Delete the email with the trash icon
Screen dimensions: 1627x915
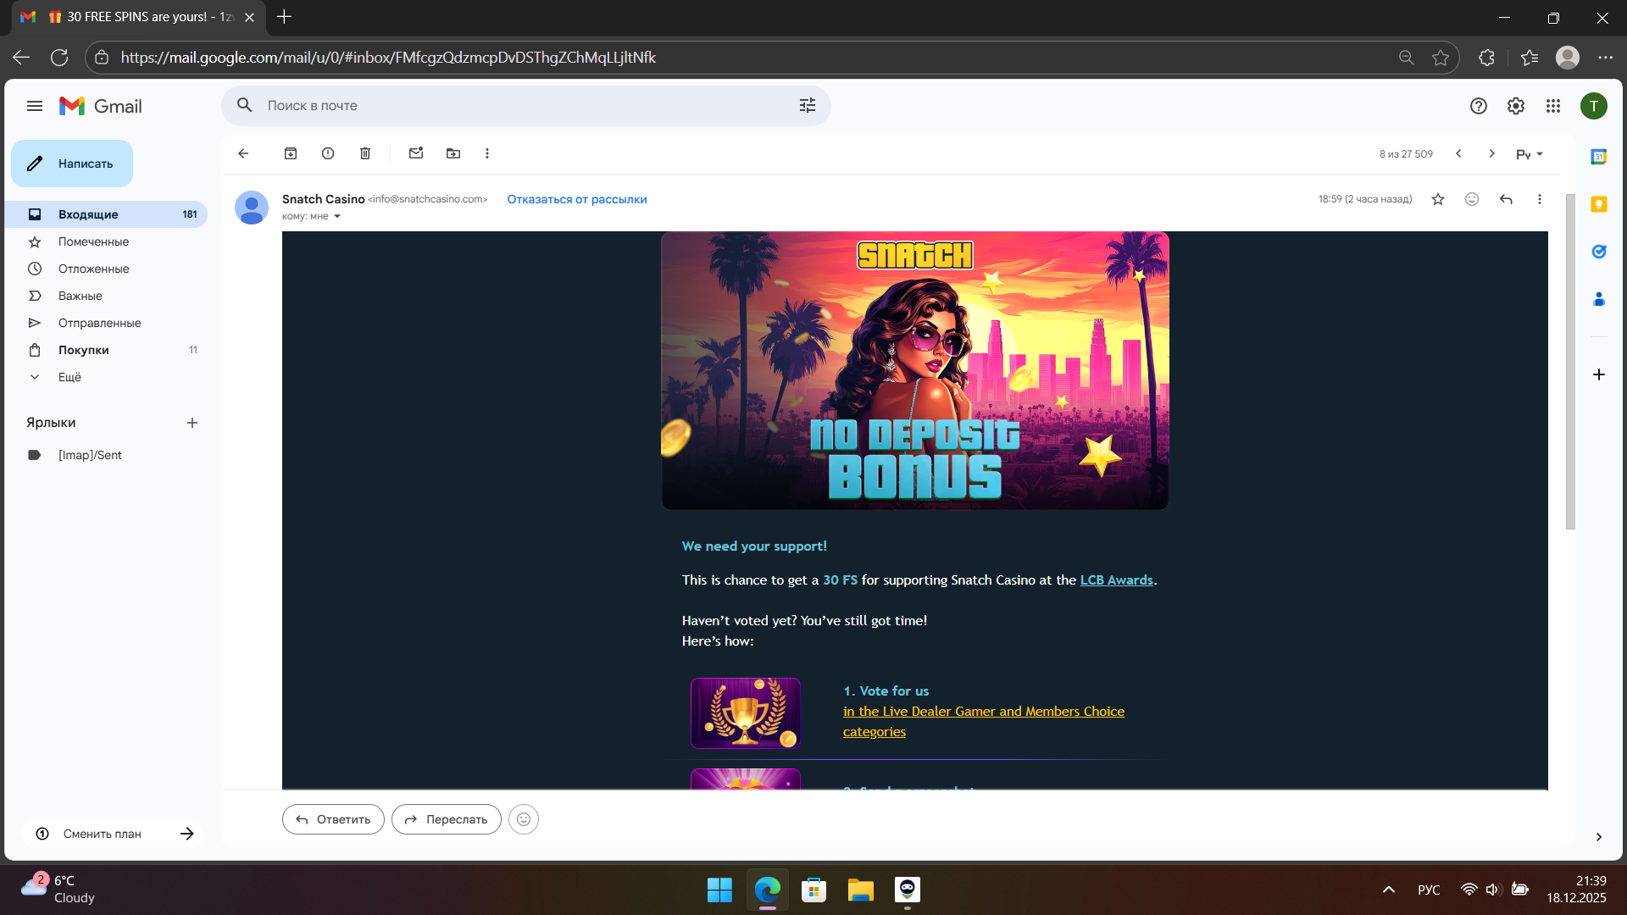[x=365, y=153]
